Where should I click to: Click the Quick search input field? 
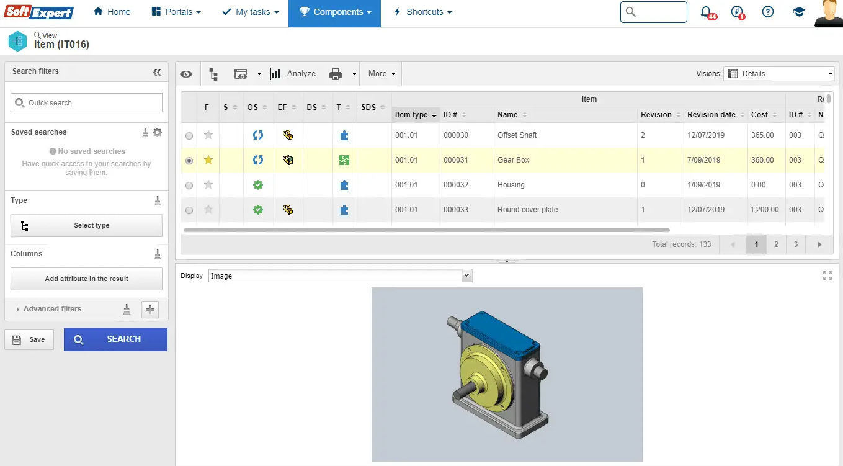[86, 102]
